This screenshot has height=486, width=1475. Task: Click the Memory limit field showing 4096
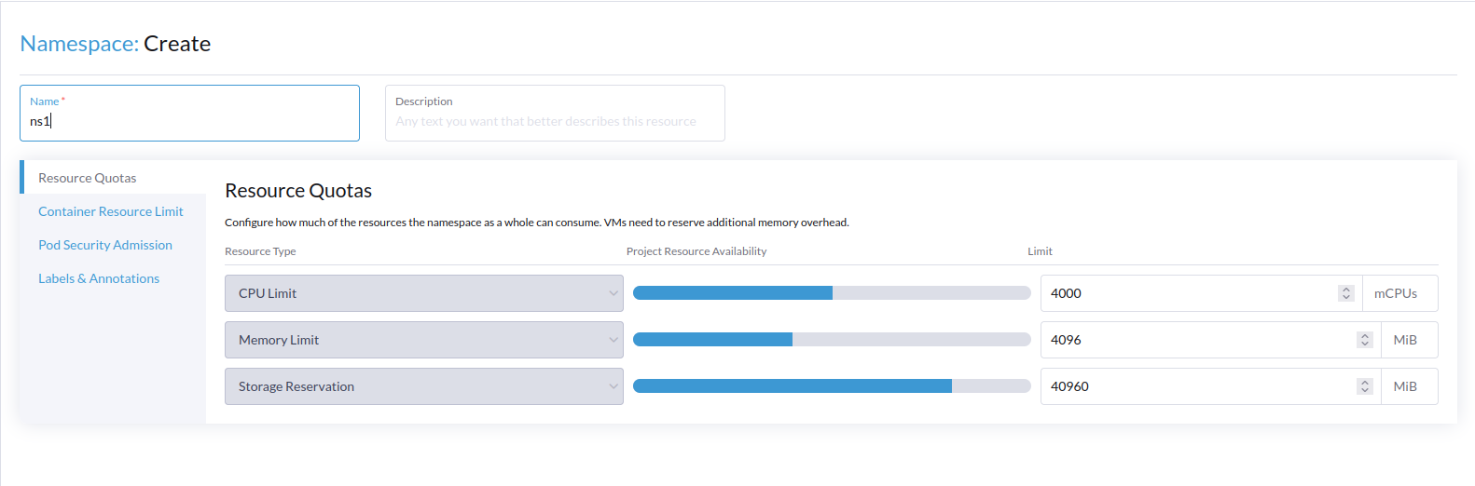click(1196, 340)
